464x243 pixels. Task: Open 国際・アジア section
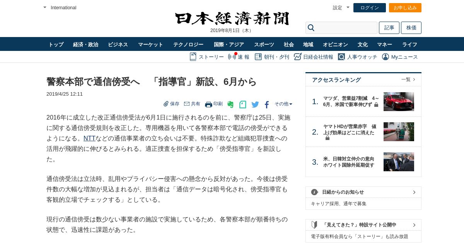point(229,44)
